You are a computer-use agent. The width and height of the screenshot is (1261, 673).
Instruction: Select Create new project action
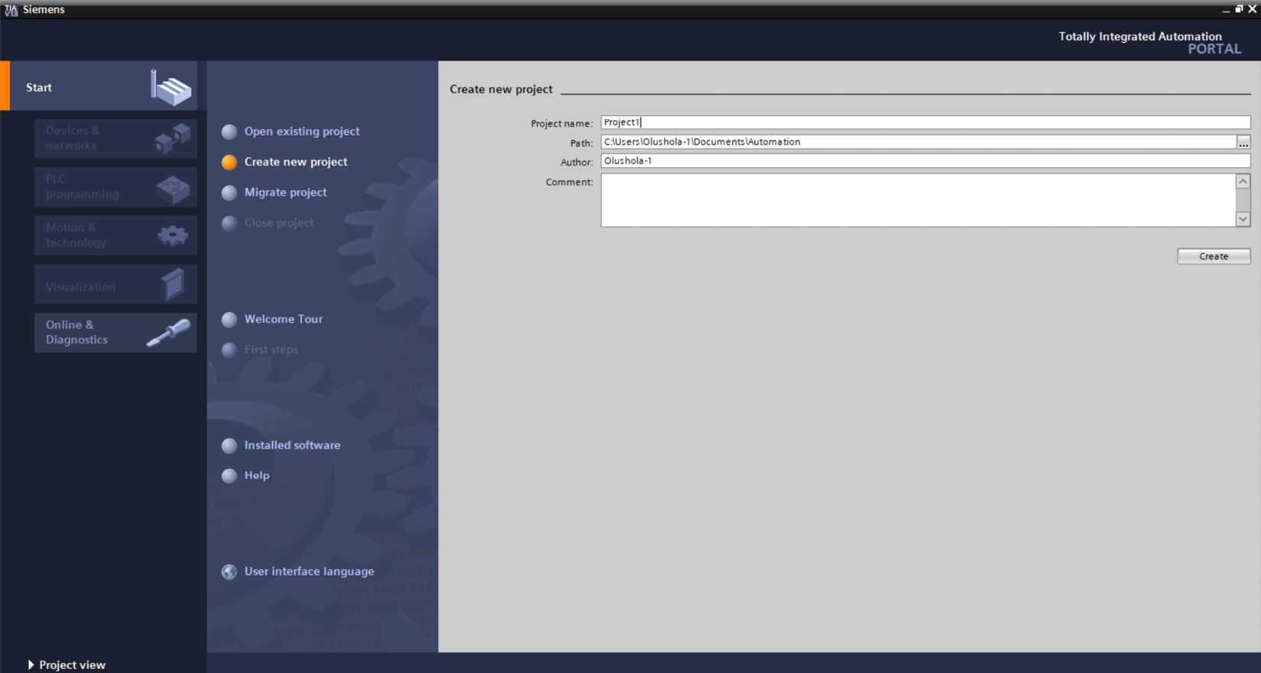tap(296, 162)
